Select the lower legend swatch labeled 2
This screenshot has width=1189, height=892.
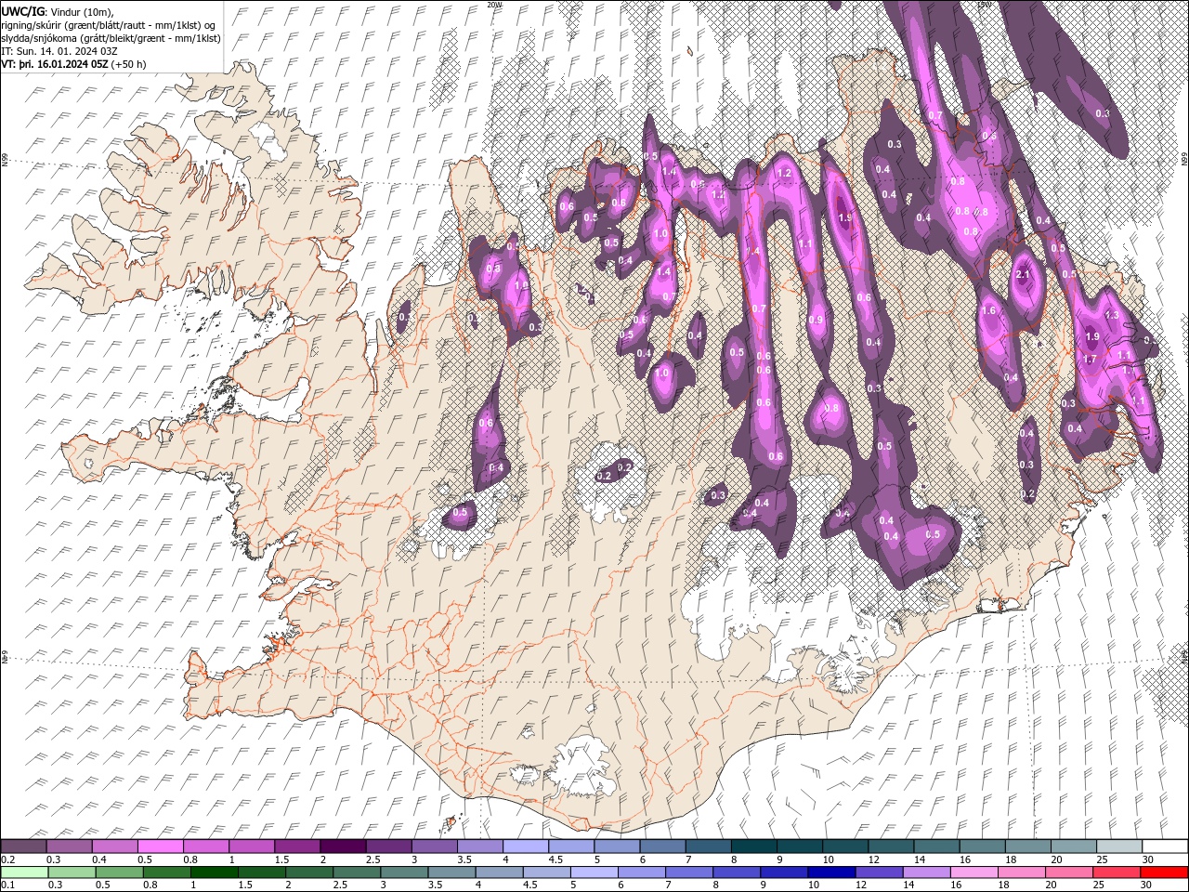tap(309, 872)
